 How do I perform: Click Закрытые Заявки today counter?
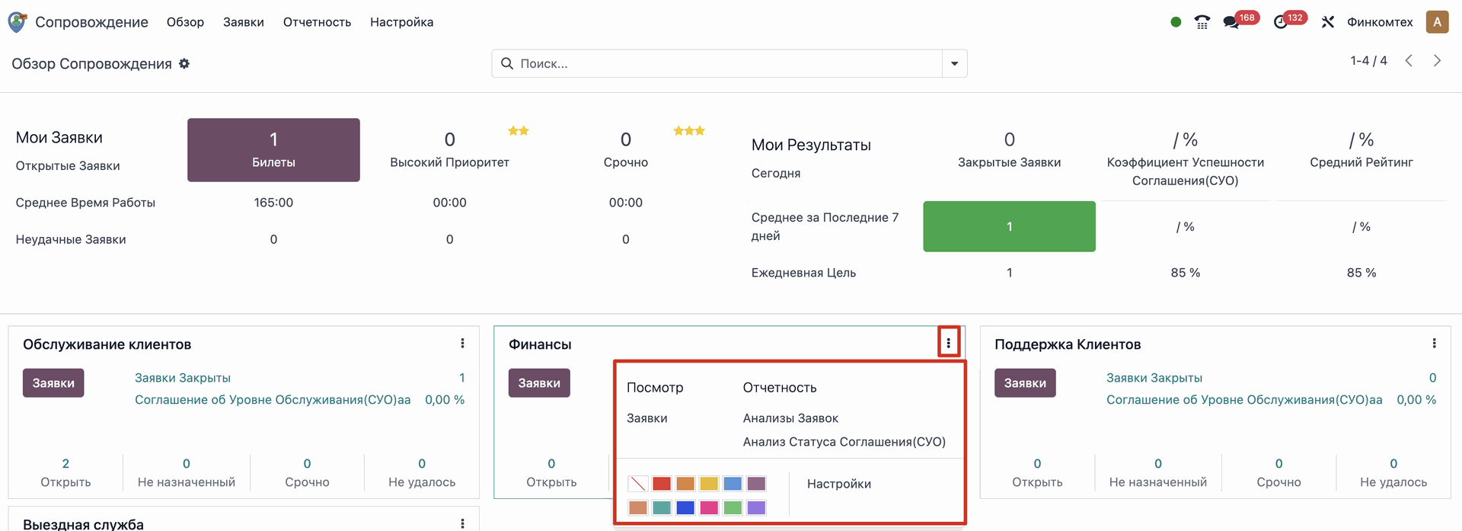(1009, 149)
